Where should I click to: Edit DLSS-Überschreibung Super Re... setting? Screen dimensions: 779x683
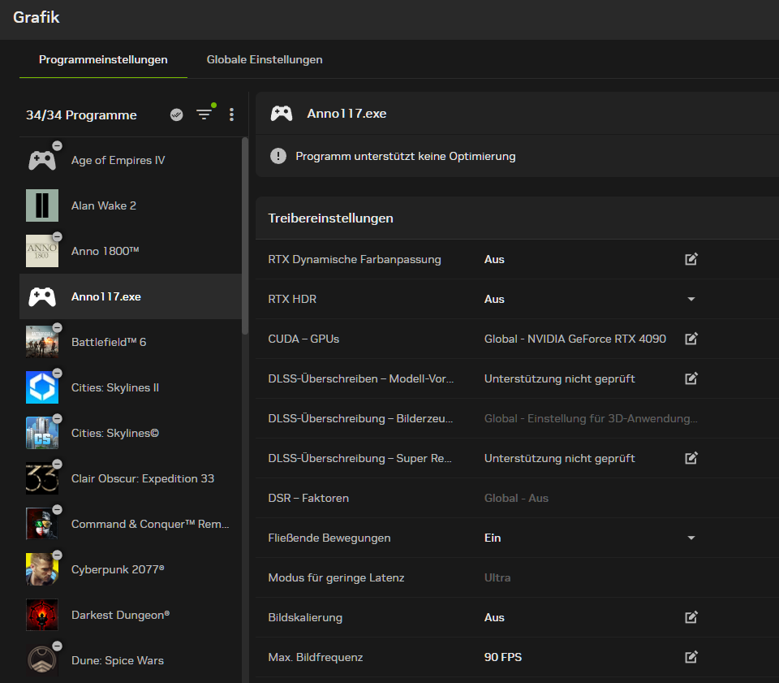click(691, 458)
